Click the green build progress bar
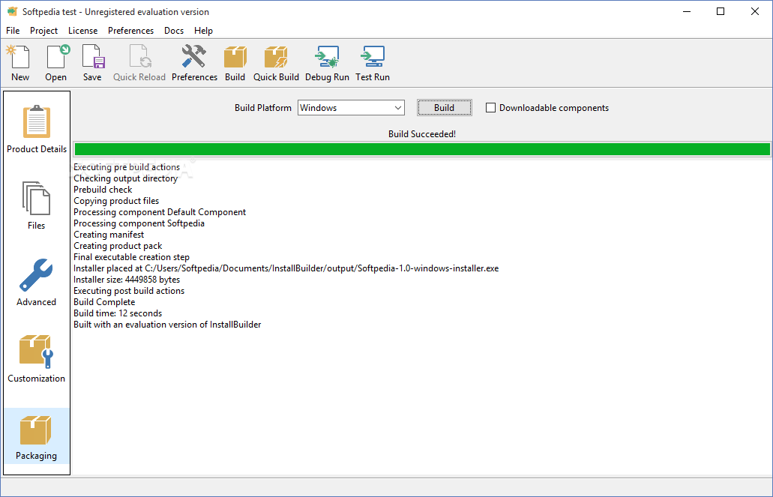Viewport: 773px width, 497px height. 422,149
